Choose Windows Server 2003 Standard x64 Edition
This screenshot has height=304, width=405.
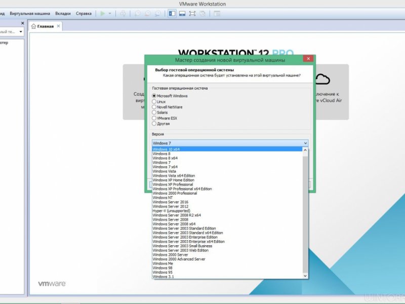click(x=227, y=233)
